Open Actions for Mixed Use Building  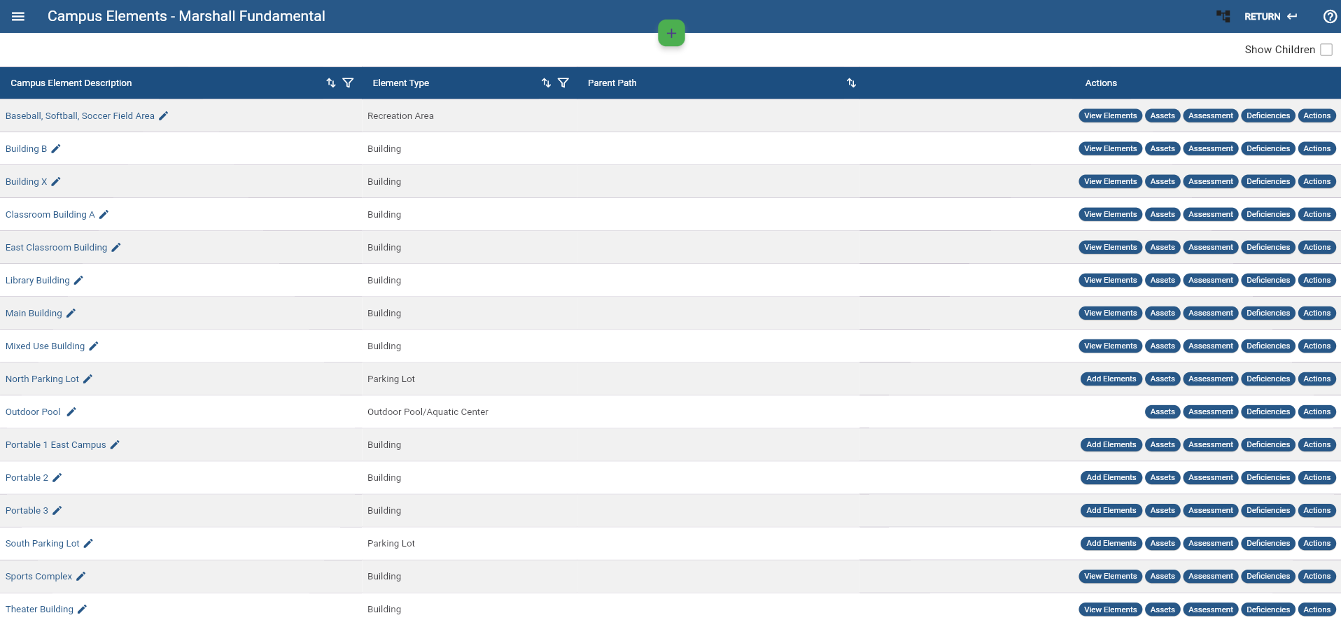click(1317, 346)
